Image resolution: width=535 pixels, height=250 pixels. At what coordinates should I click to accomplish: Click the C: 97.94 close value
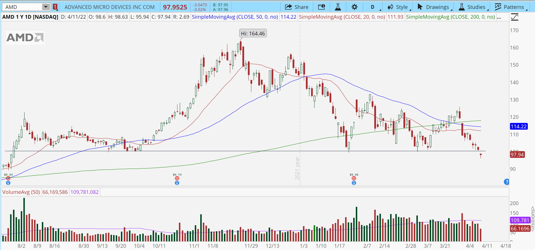pyautogui.click(x=161, y=17)
